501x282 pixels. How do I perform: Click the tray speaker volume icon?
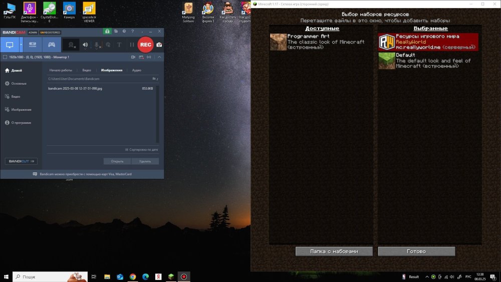pos(452,277)
